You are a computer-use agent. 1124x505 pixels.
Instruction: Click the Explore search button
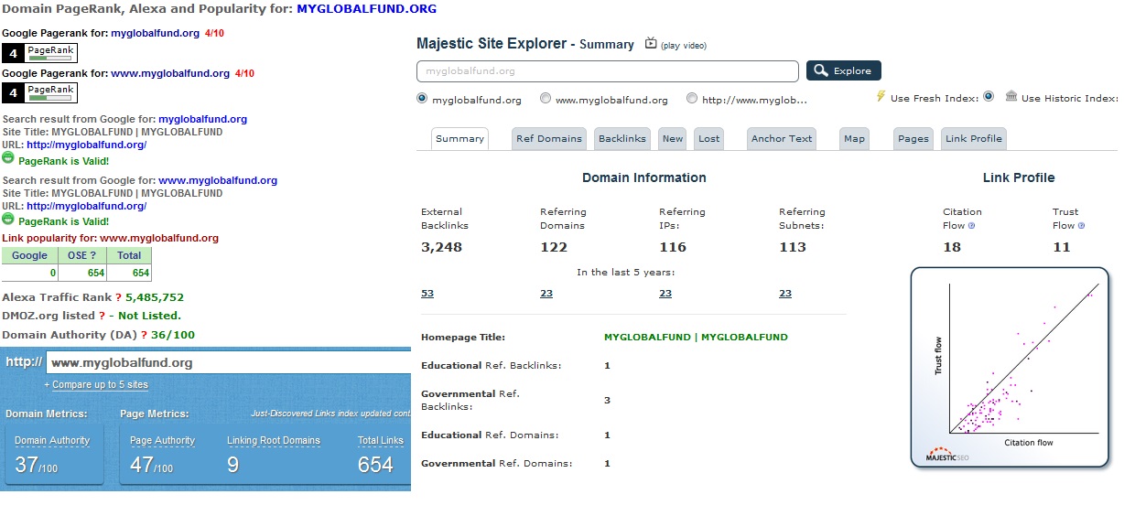tap(844, 70)
